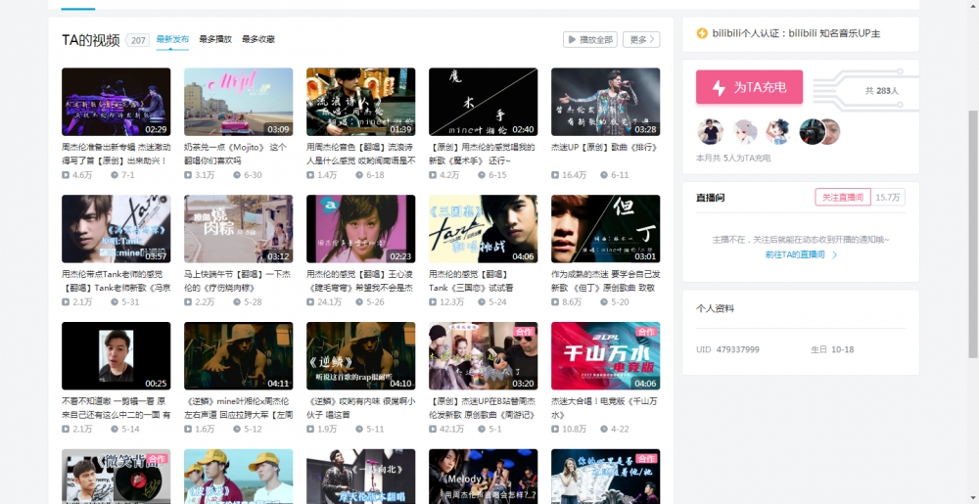Click play count icon beside 24.1万
This screenshot has height=504, width=979.
coord(310,301)
